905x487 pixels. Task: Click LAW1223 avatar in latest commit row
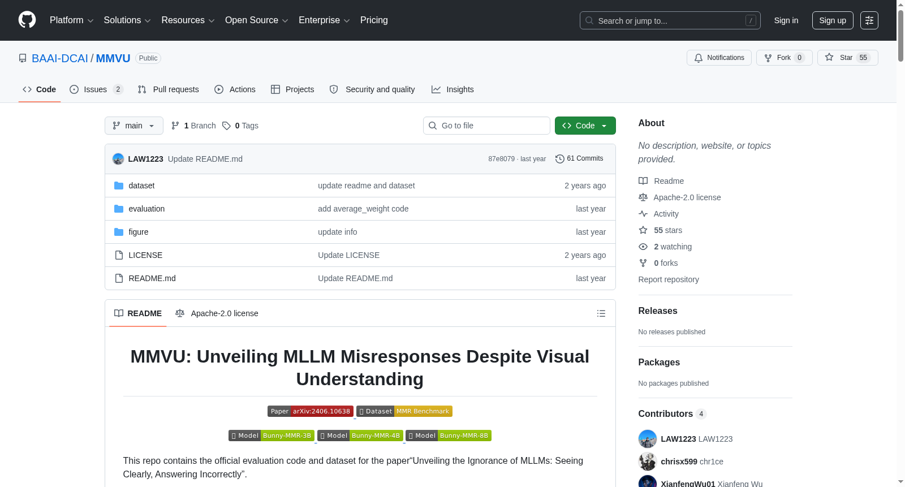pyautogui.click(x=118, y=159)
